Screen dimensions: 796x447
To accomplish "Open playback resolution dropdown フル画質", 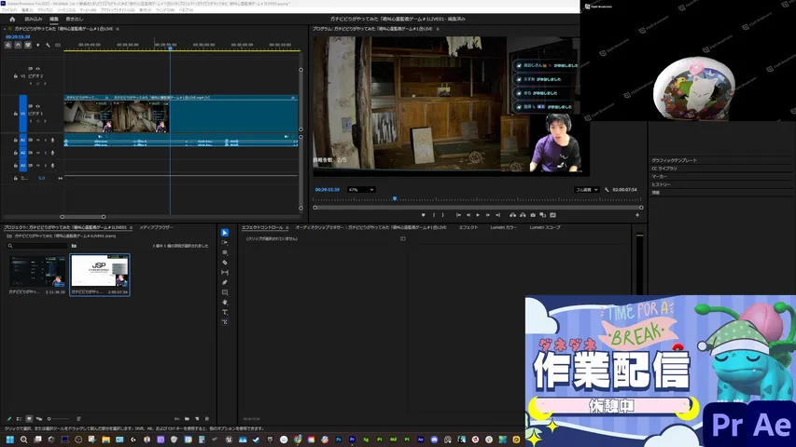I will point(586,190).
